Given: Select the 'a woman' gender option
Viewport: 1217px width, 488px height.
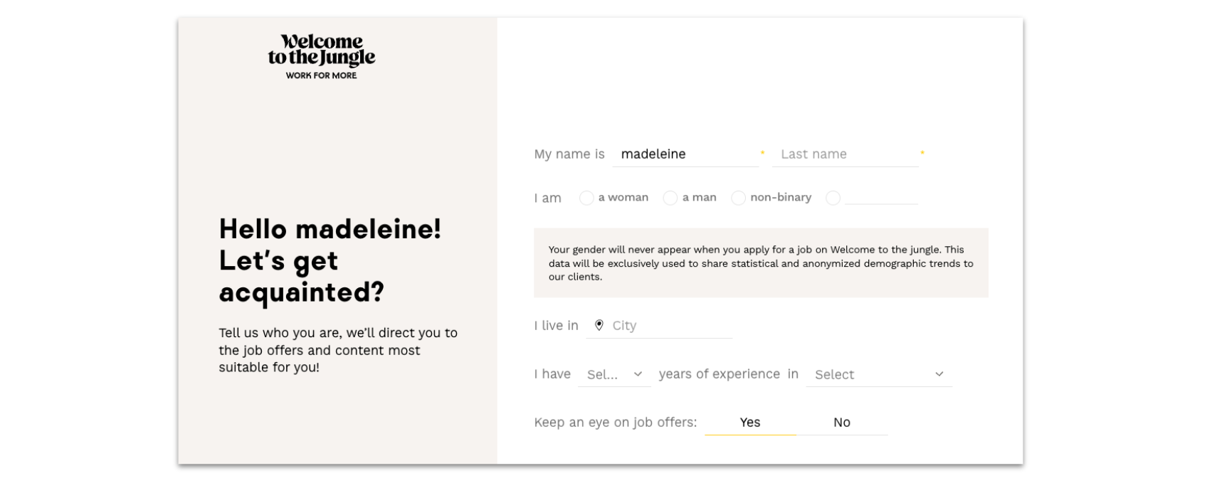Looking at the screenshot, I should [x=587, y=198].
